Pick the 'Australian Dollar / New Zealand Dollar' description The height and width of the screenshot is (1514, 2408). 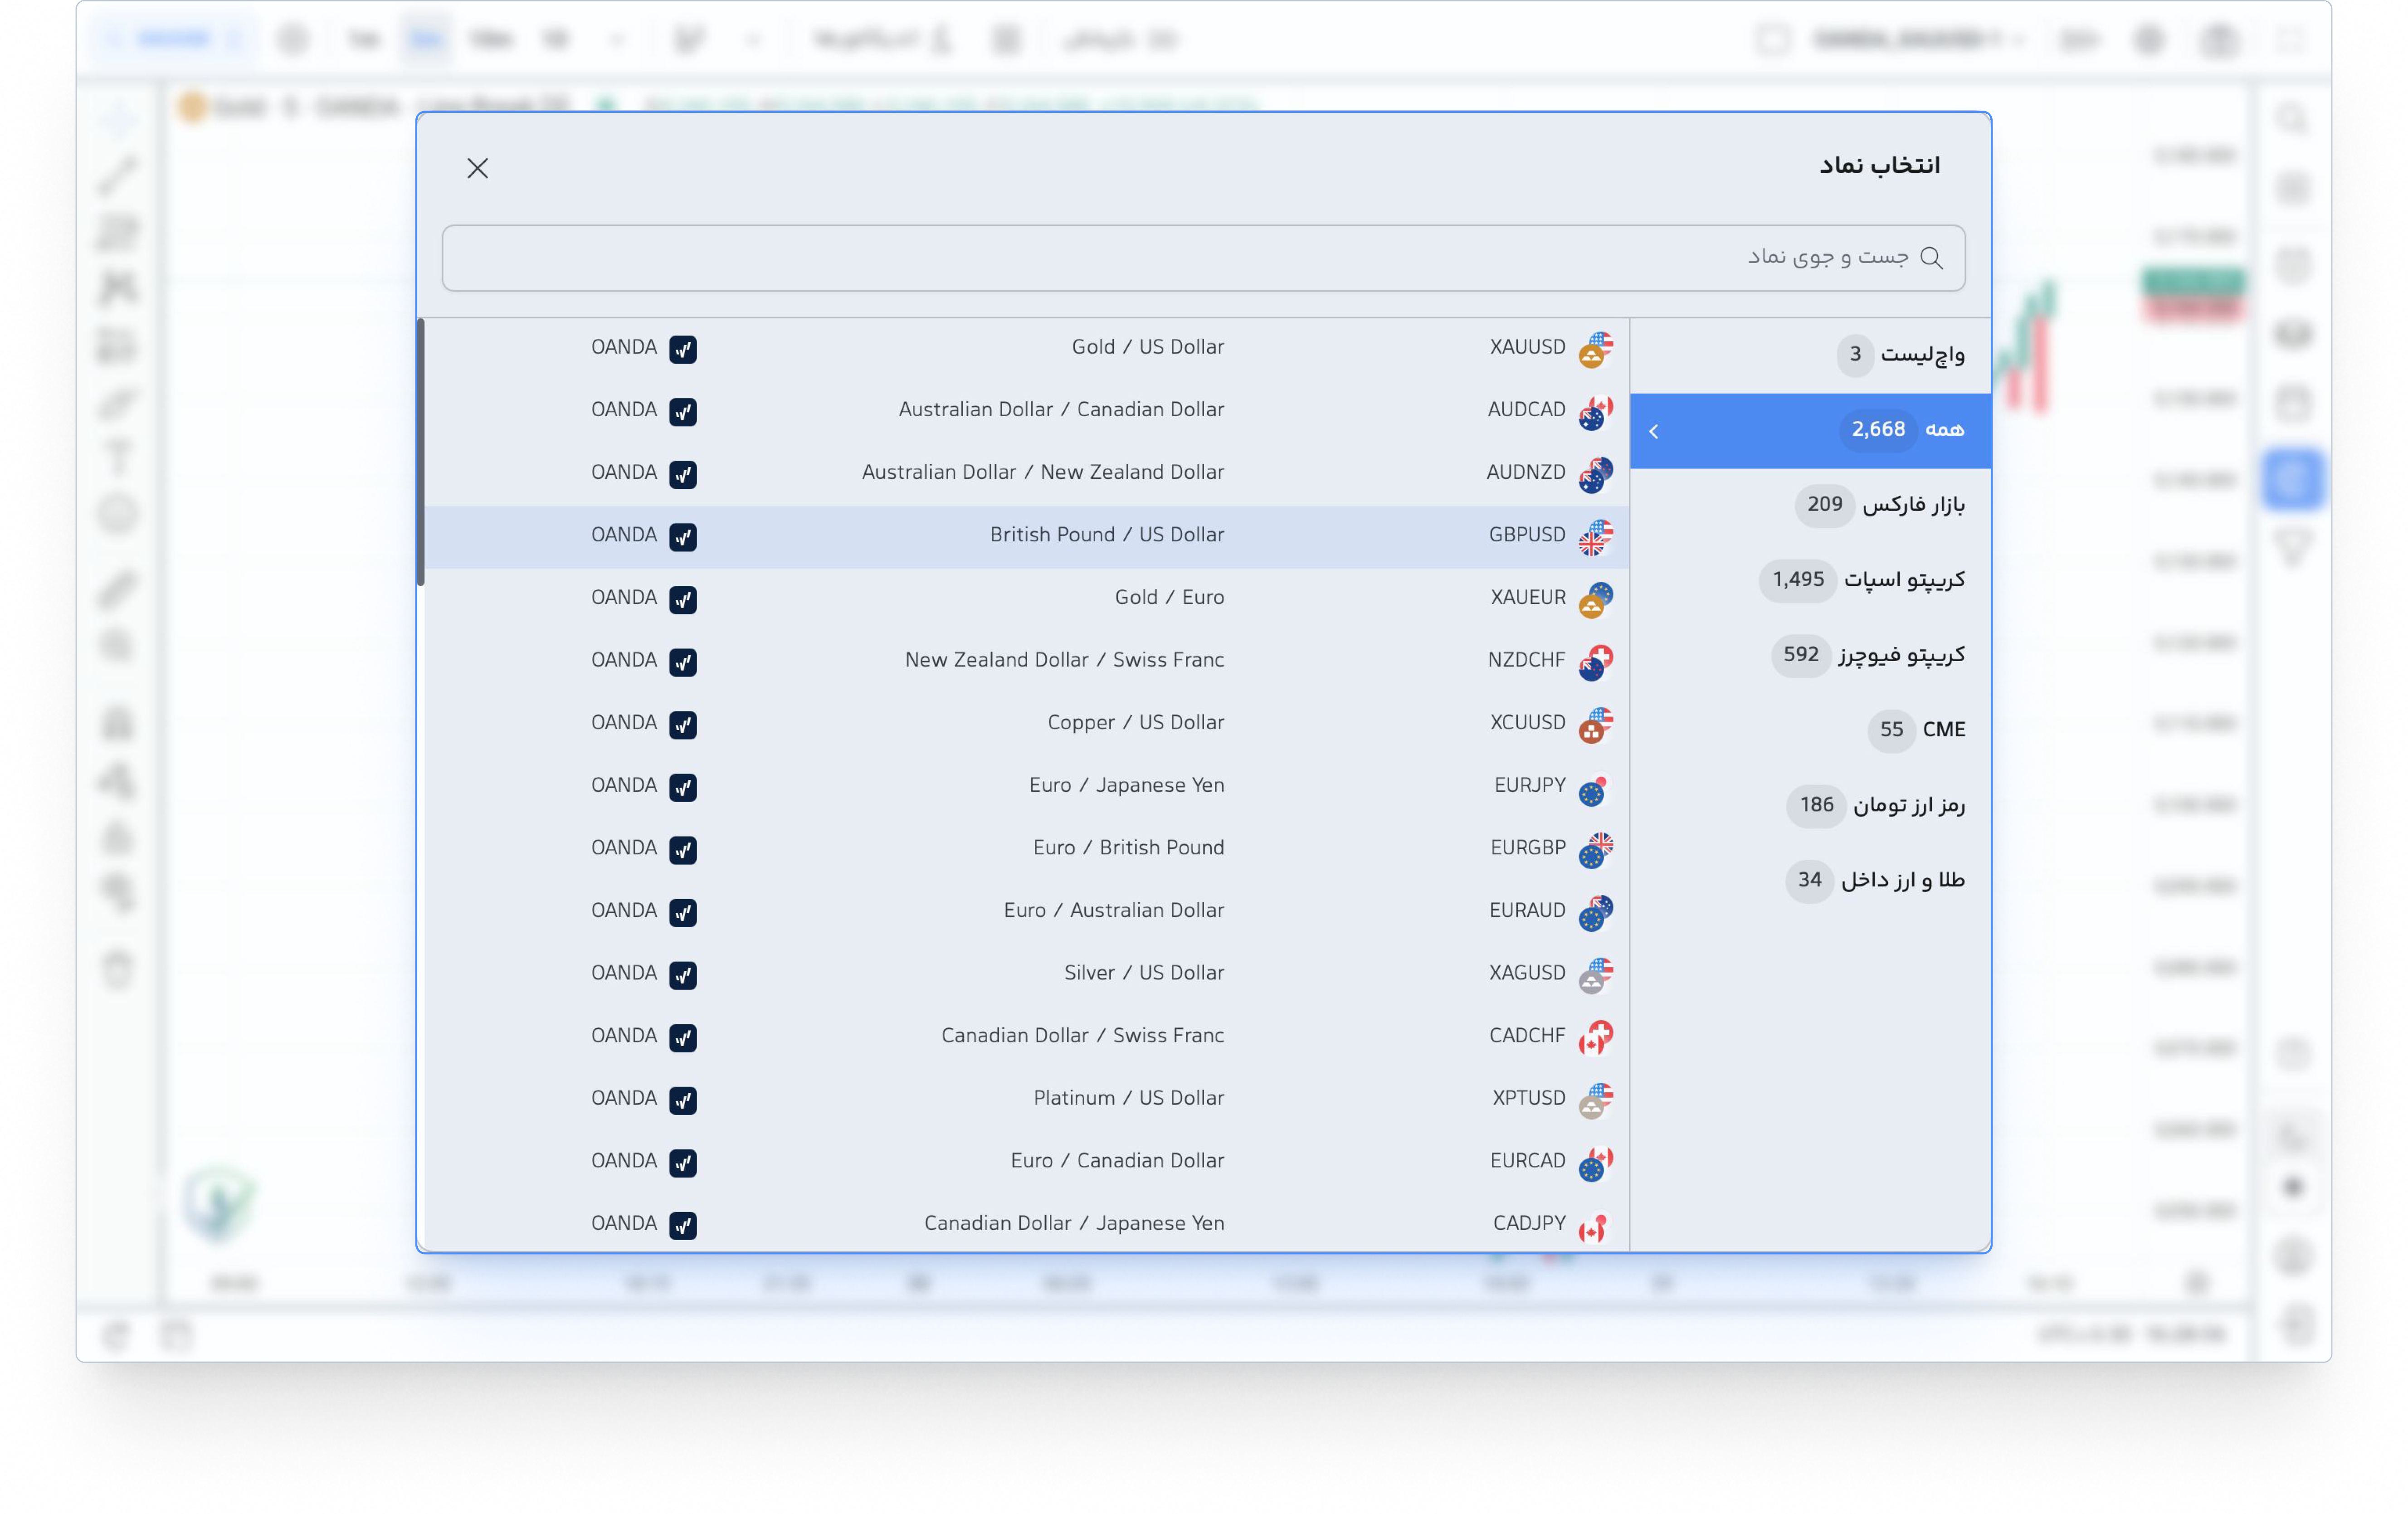click(x=1043, y=472)
